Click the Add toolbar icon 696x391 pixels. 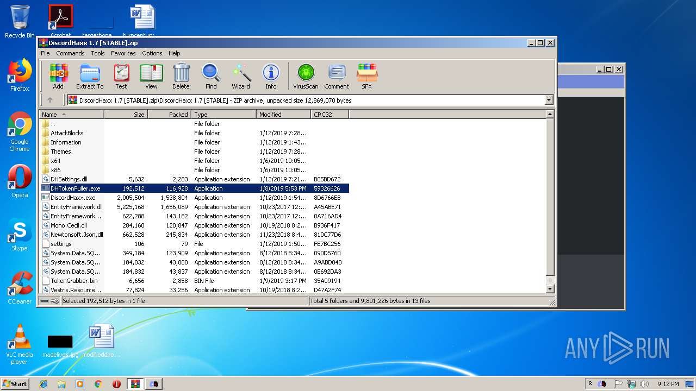[x=58, y=77]
